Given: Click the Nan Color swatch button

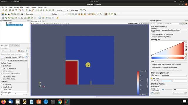Looking at the screenshot, I should 169,78.
